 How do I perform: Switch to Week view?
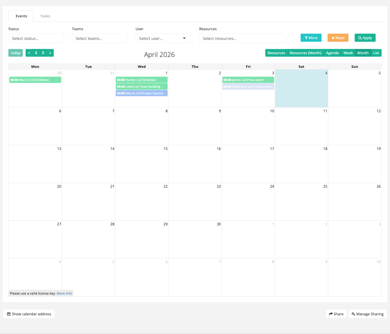(348, 53)
